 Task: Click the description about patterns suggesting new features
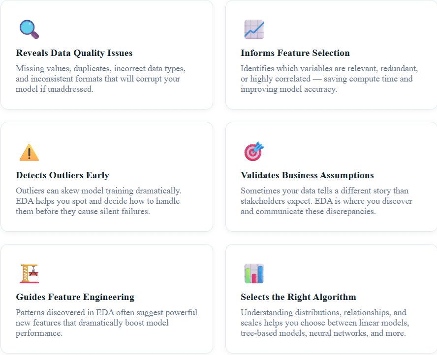106,323
